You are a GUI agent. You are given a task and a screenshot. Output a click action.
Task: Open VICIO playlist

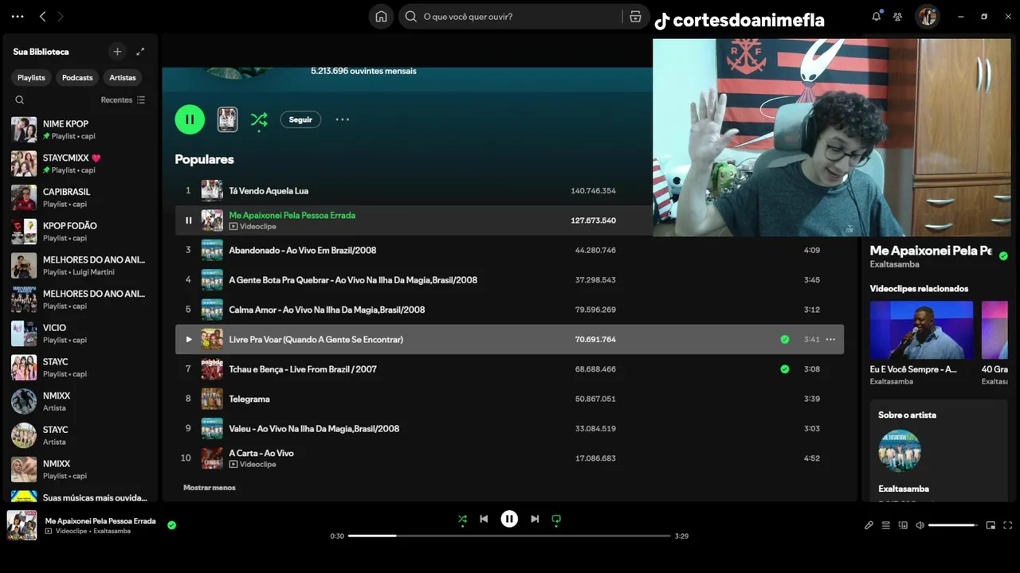point(80,333)
